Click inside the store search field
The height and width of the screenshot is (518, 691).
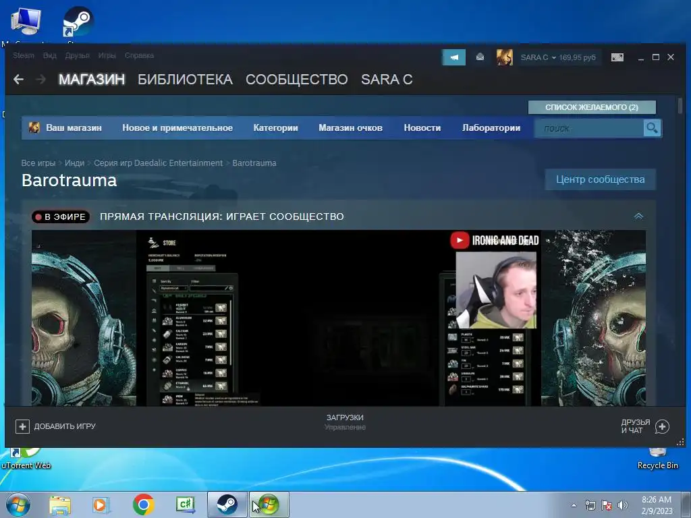[588, 128]
